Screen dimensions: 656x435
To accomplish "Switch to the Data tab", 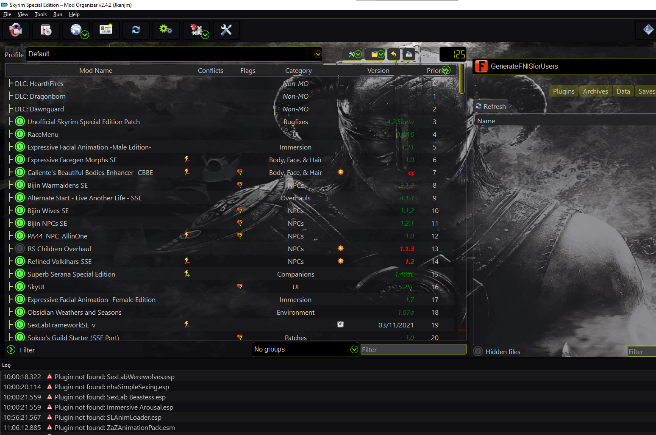I will click(x=623, y=91).
